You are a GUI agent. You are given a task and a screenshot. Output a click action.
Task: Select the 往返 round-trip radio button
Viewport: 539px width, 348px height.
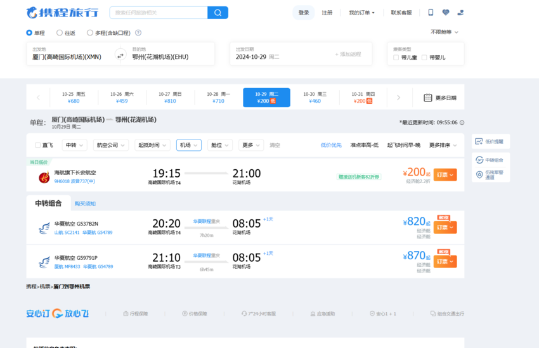click(60, 32)
